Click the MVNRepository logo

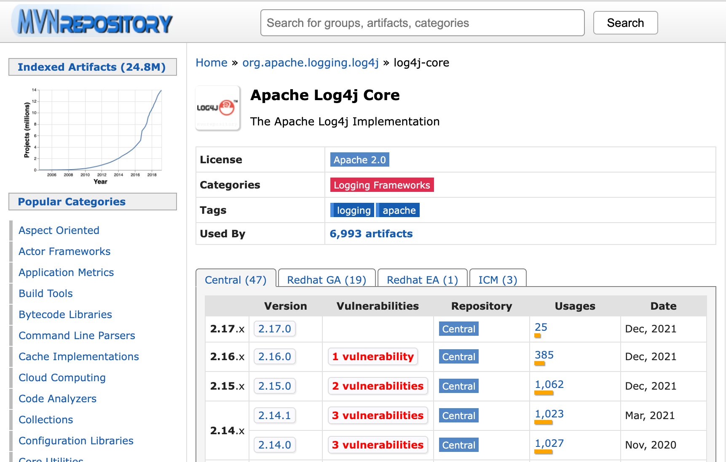(92, 21)
